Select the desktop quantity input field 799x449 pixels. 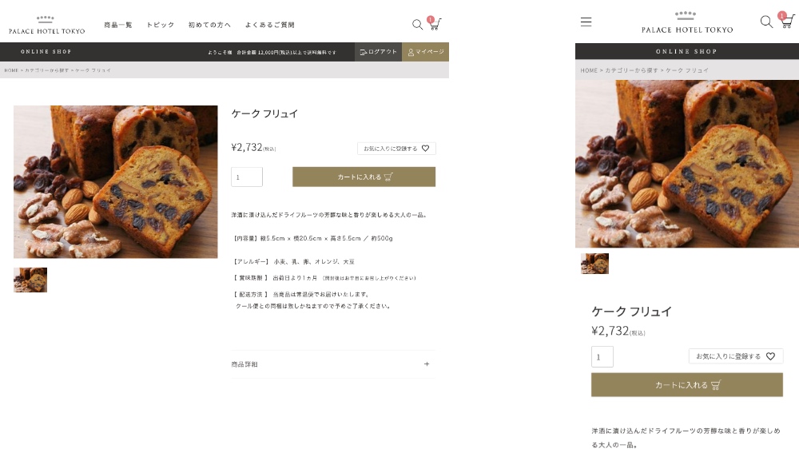coord(247,177)
